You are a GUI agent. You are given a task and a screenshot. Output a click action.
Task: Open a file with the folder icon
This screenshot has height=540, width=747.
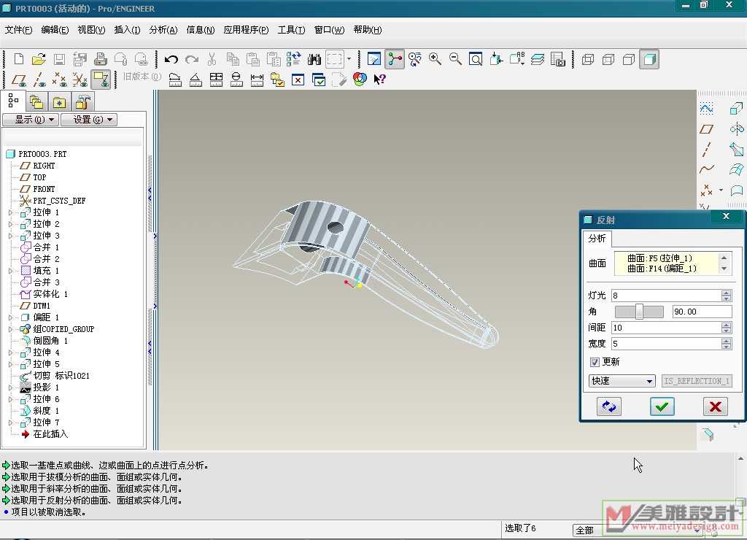tap(39, 59)
